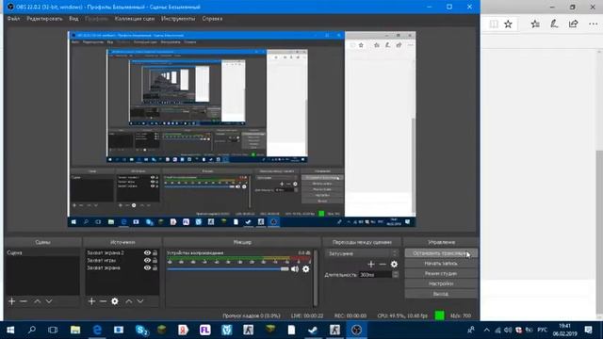Open Windows Start menu
Image resolution: width=603 pixels, height=339 pixels.
(10, 331)
